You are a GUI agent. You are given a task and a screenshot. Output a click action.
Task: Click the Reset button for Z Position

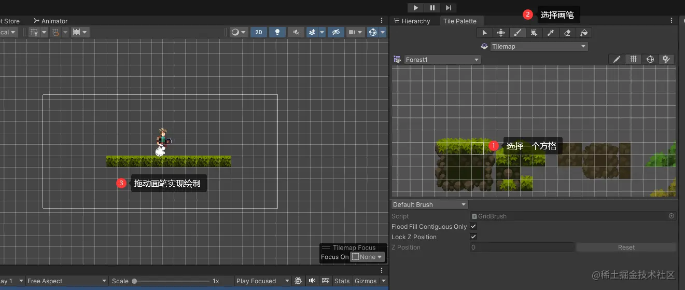pyautogui.click(x=626, y=247)
